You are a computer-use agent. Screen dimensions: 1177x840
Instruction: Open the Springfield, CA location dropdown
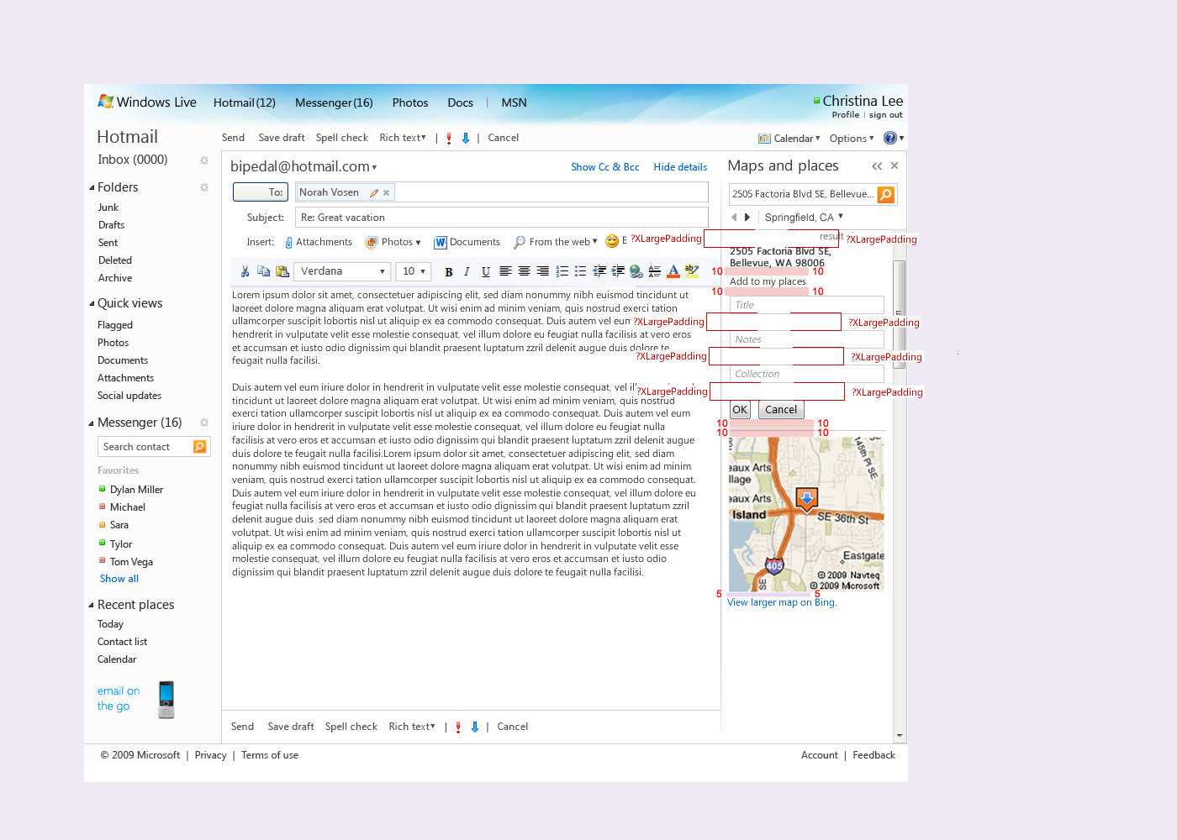(x=840, y=217)
